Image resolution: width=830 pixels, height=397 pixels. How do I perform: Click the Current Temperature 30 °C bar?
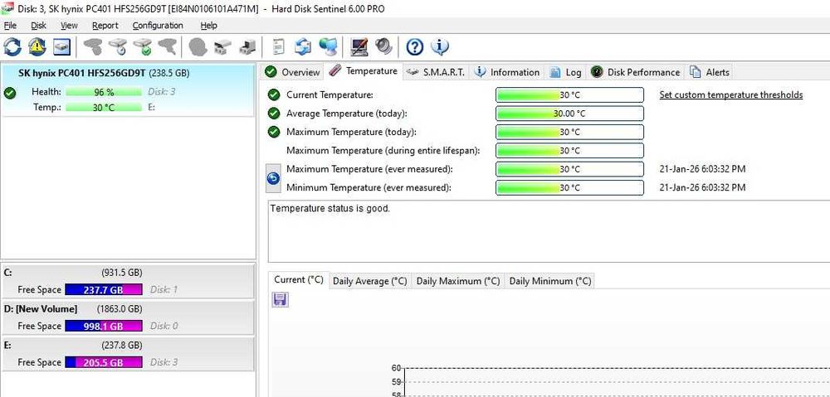[x=569, y=95]
